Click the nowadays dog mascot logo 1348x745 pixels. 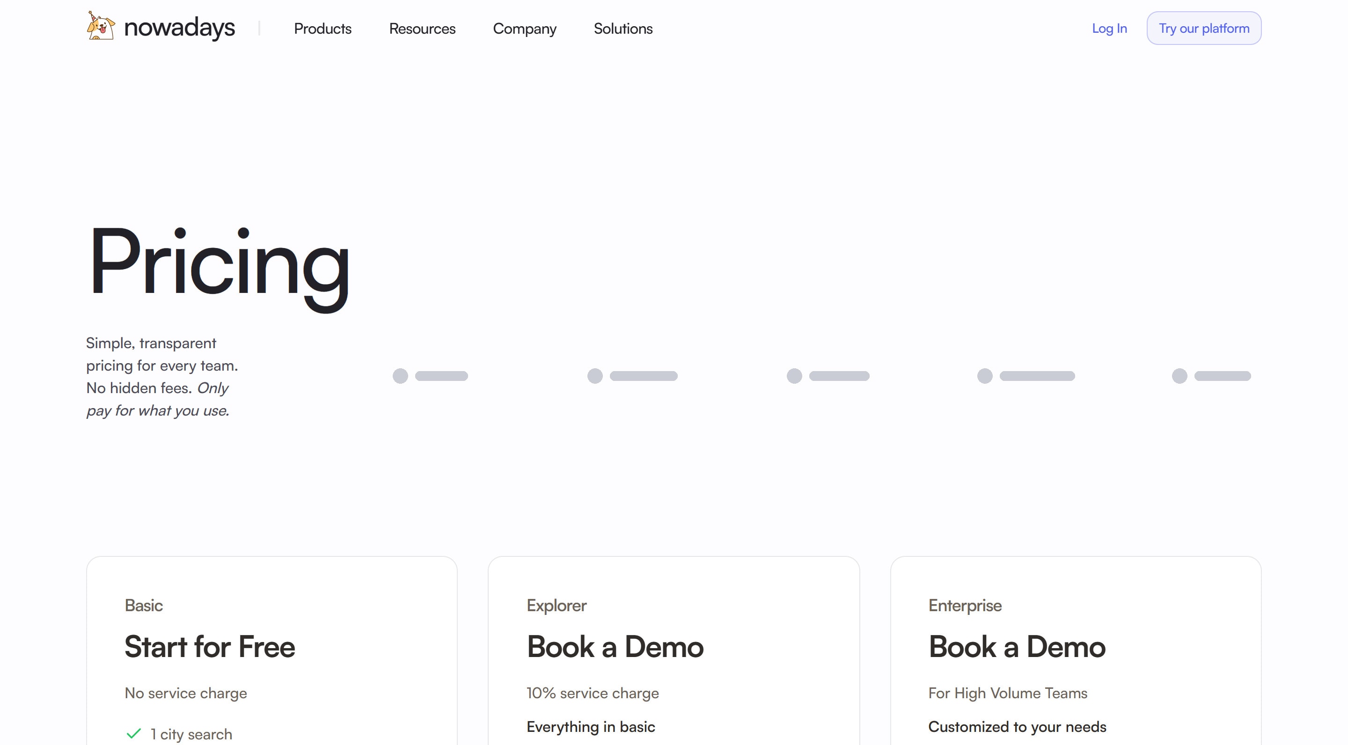pos(101,26)
